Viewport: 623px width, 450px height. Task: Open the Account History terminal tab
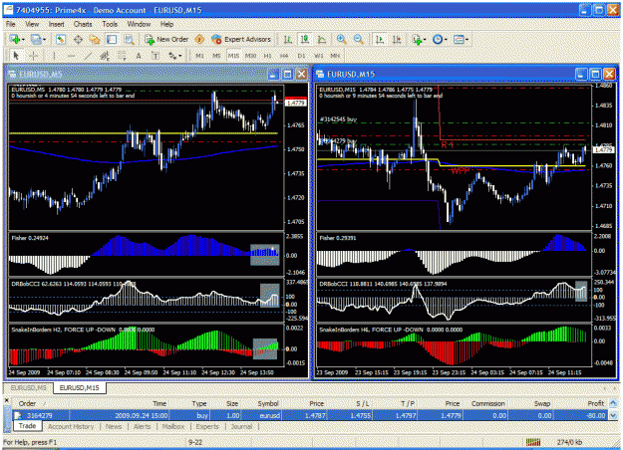pyautogui.click(x=71, y=426)
